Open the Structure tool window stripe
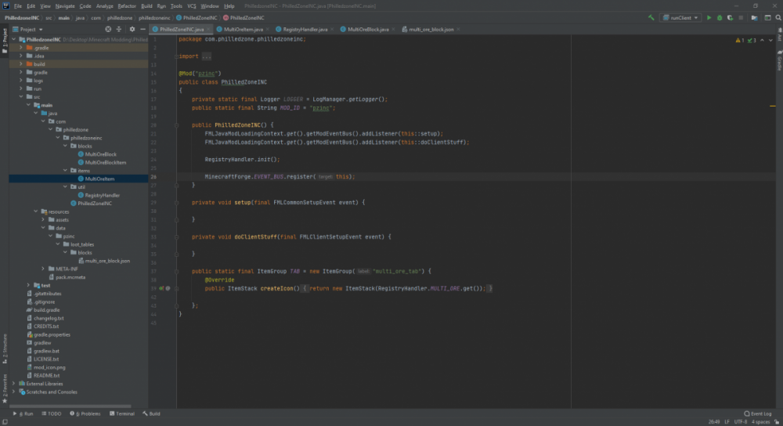 tap(5, 348)
